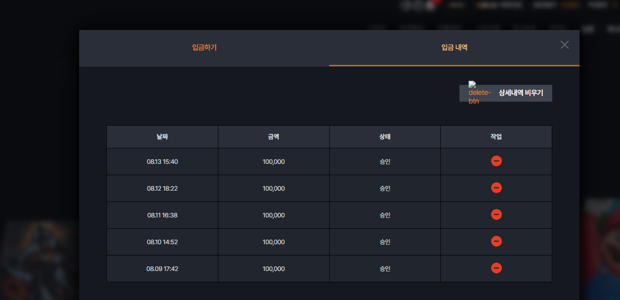Click the minus icon for 08.12 18:22

(x=496, y=188)
